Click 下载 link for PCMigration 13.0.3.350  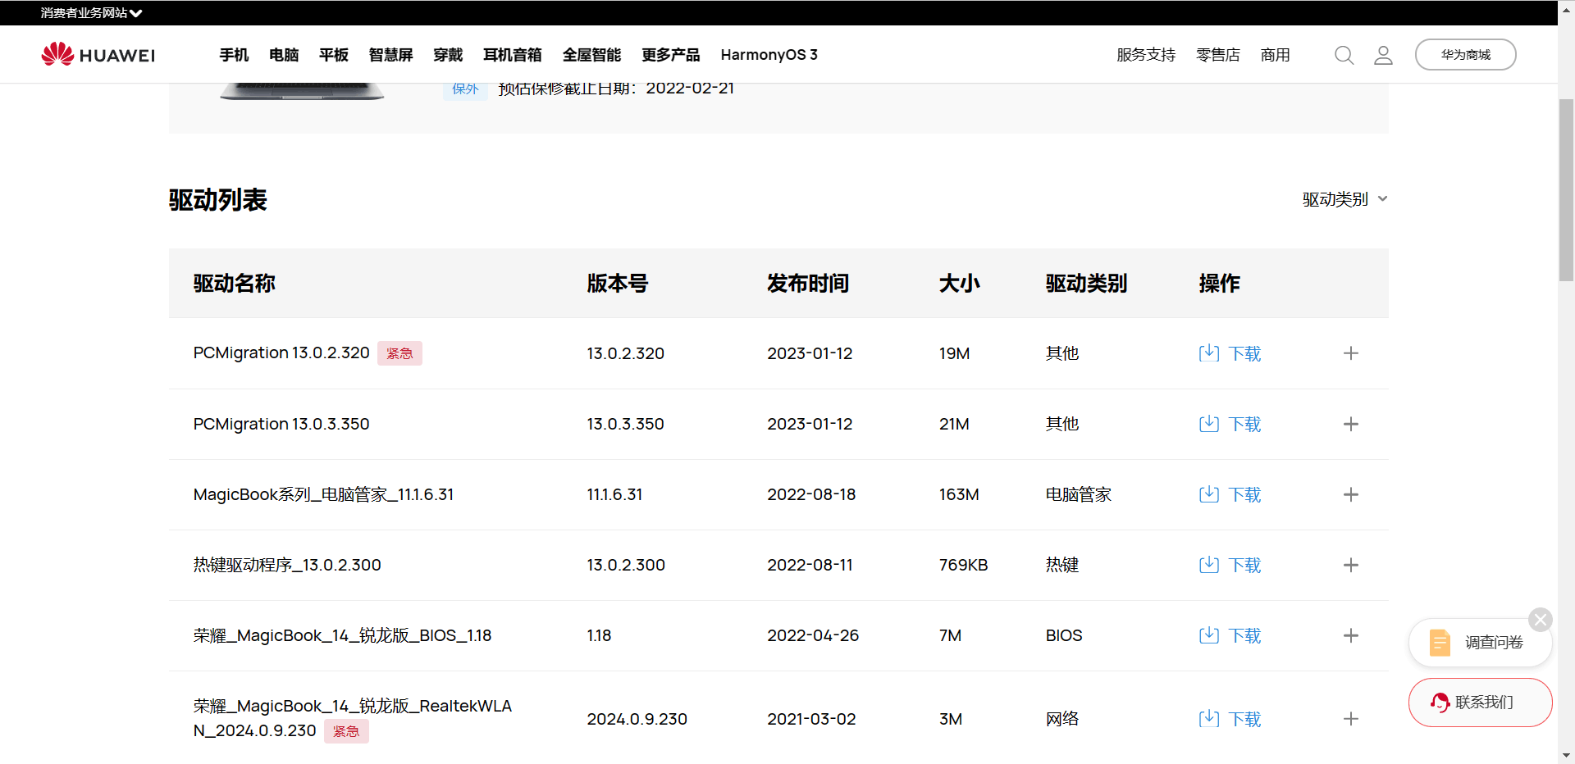click(x=1245, y=424)
